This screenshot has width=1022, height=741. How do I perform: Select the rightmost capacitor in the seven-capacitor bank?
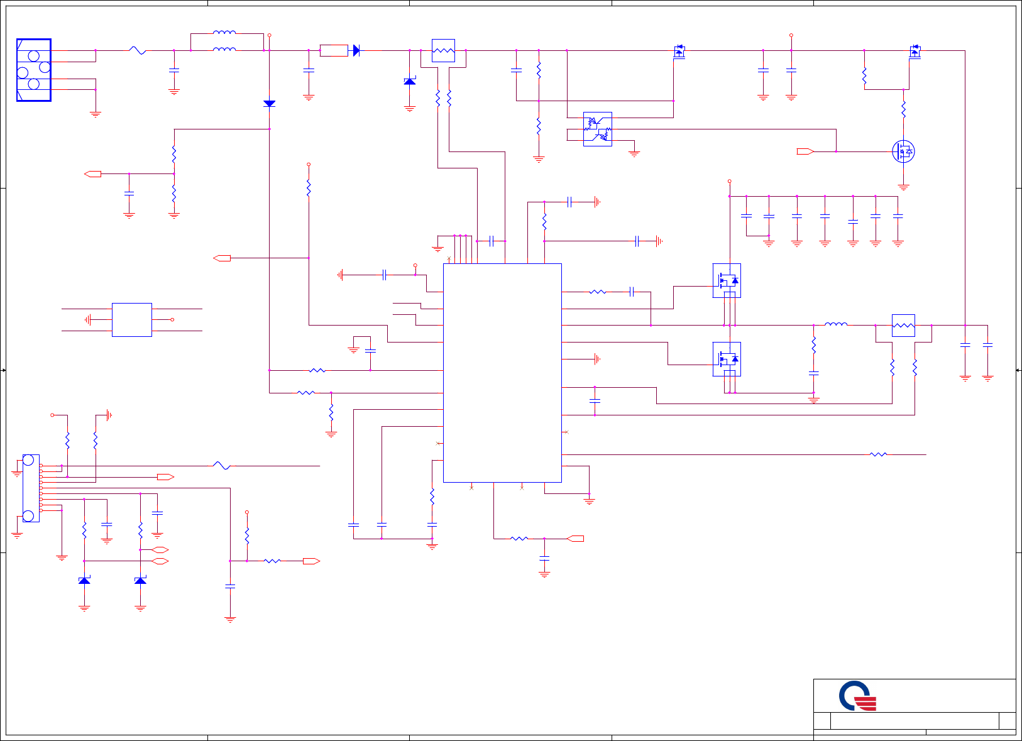898,216
